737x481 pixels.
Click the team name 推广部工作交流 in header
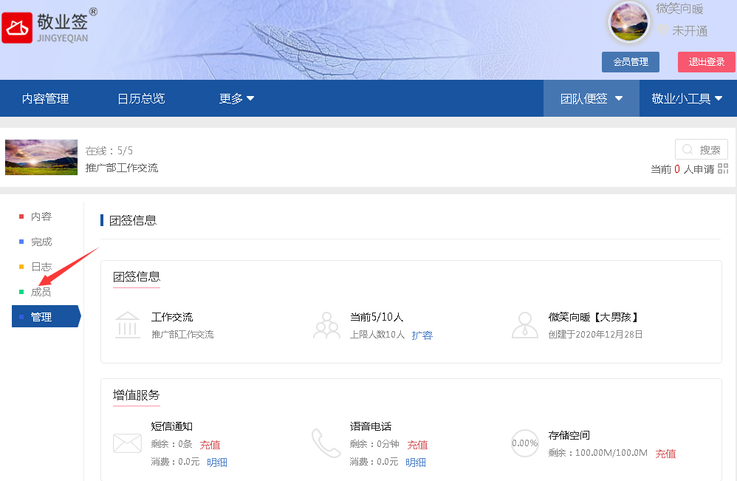pos(122,168)
